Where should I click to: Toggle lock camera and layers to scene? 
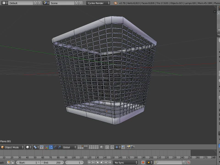click(x=102, y=147)
